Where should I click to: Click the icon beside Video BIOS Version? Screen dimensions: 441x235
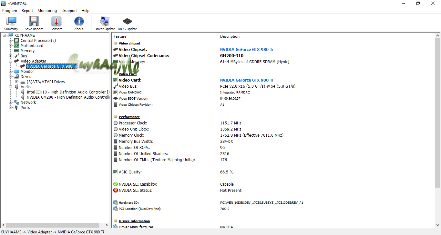pyautogui.click(x=116, y=98)
